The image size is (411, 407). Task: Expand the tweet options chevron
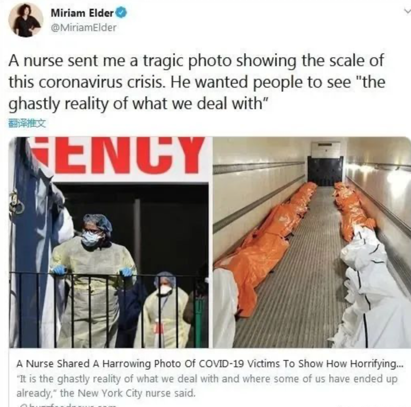(x=407, y=11)
